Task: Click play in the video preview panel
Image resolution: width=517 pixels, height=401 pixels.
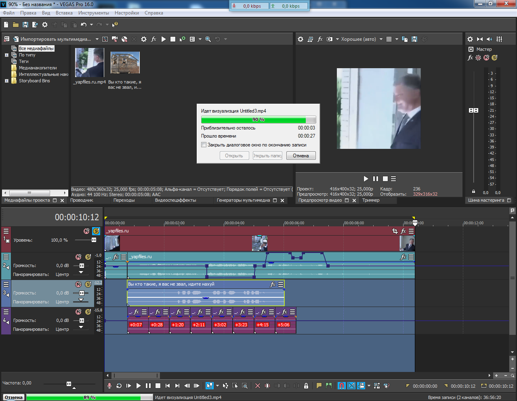Action: click(366, 179)
